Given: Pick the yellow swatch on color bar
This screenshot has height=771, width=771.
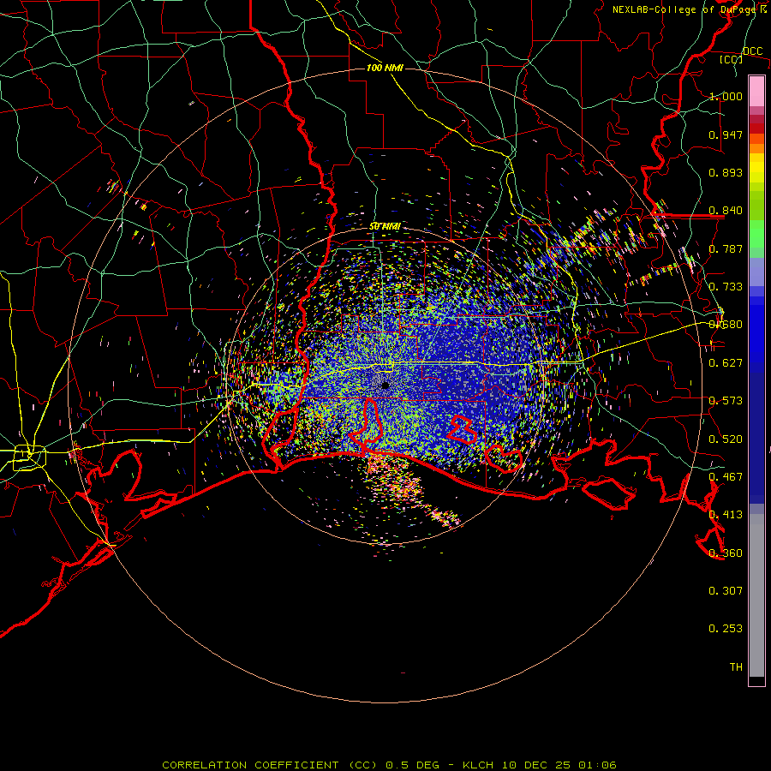Looking at the screenshot, I should click(x=756, y=168).
